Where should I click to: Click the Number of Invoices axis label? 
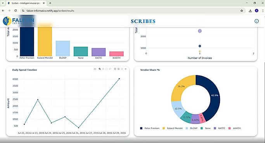tap(200, 58)
